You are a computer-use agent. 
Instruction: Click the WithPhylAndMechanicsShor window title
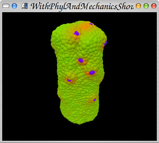click(82, 6)
